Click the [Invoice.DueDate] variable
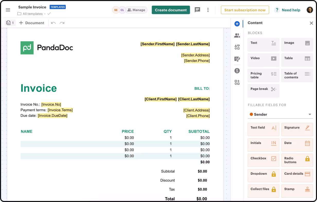This screenshot has height=202, width=317. (x=52, y=116)
